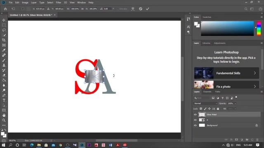The image size is (264, 148).
Task: Select the Eyedropper tool
Action: pyautogui.click(x=4, y=50)
